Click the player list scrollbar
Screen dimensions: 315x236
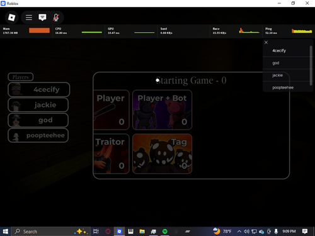(x=311, y=65)
